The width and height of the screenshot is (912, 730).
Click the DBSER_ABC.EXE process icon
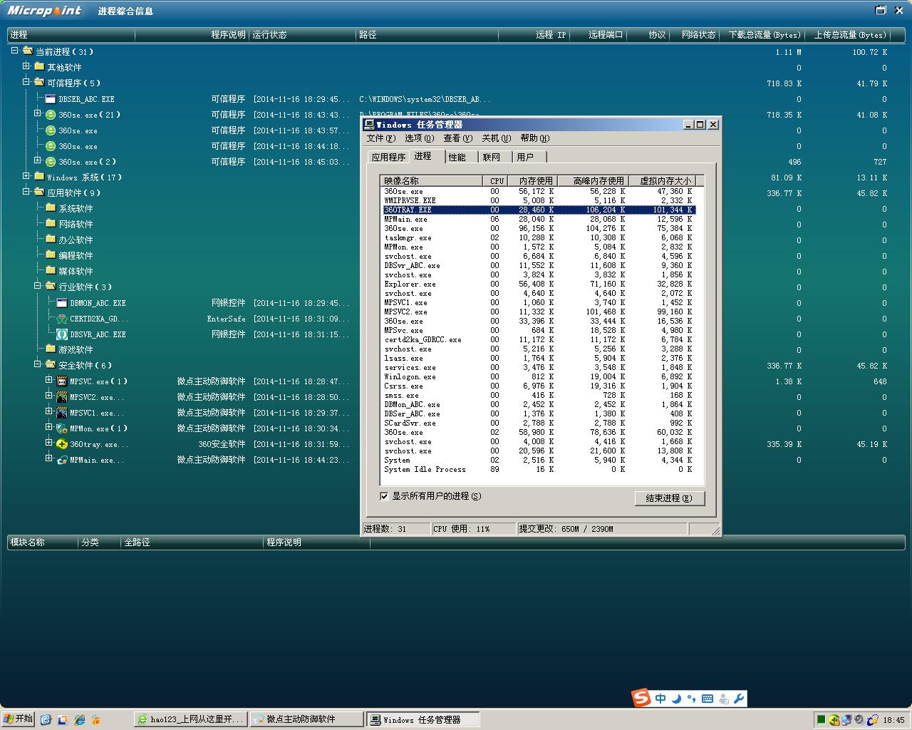(x=51, y=99)
